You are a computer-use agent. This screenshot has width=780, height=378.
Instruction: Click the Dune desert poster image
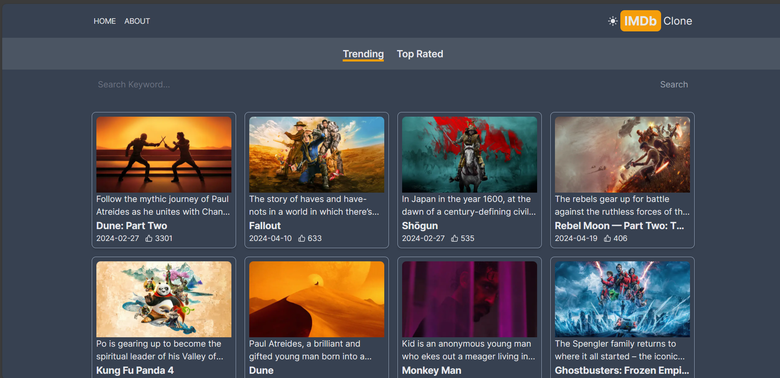pos(317,299)
